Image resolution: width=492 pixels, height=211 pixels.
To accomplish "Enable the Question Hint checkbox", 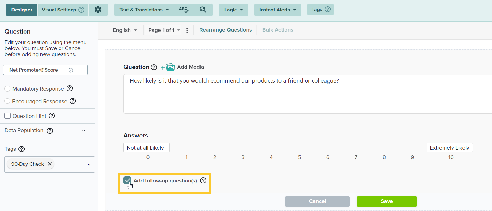I will [8, 116].
